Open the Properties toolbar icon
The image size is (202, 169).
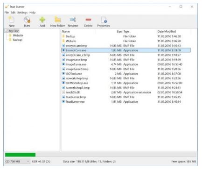[x=104, y=20]
